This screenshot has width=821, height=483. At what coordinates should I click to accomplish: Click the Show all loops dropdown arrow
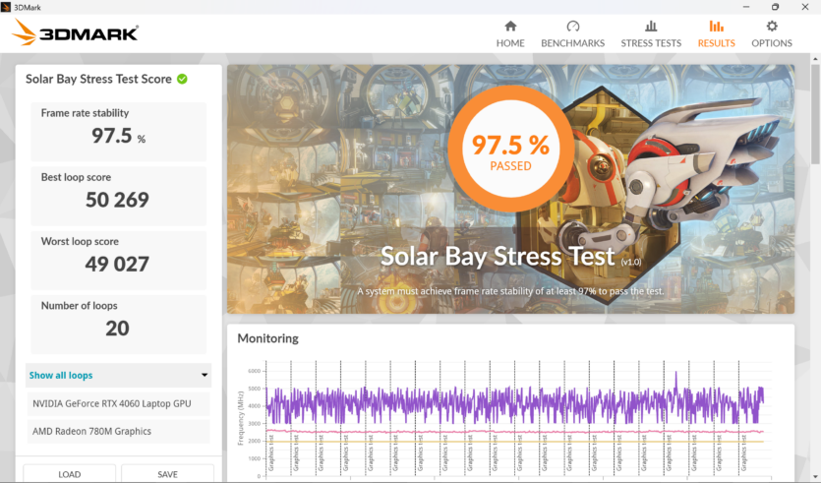tap(205, 375)
